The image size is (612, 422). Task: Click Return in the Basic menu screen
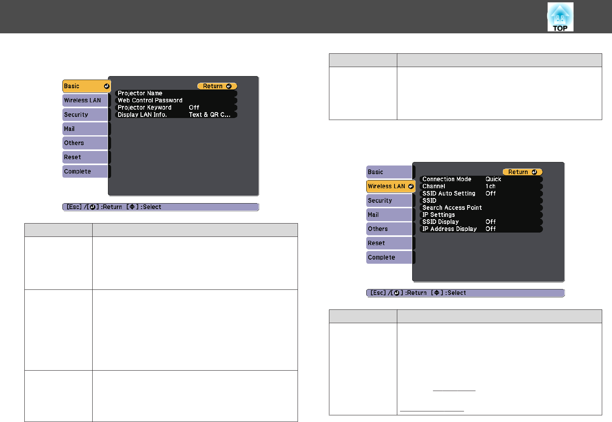pyautogui.click(x=217, y=86)
